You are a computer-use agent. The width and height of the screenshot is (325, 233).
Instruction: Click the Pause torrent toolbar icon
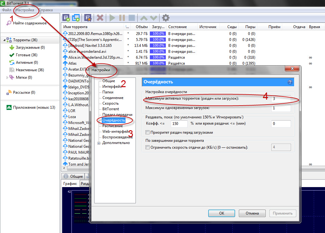tap(122, 18)
